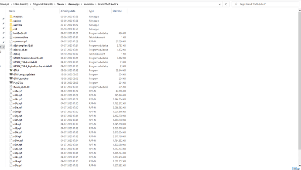This screenshot has width=301, height=170.
Task: Switch to details view button
Action: click(294, 168)
